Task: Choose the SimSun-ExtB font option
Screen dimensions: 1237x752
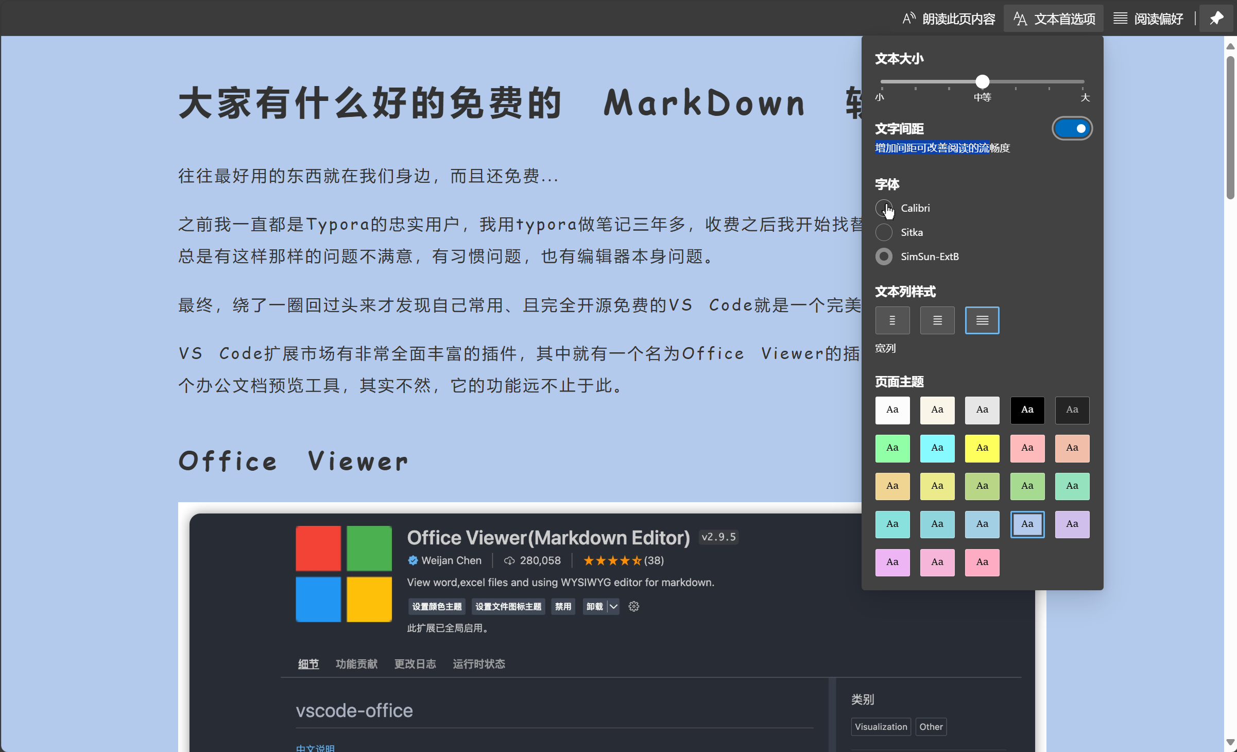Action: pos(884,257)
